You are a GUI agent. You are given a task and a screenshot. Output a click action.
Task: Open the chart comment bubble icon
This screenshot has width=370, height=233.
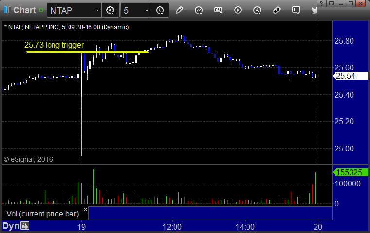click(x=296, y=10)
